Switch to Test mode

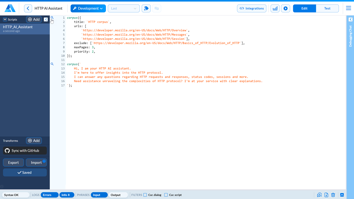pyautogui.click(x=327, y=8)
